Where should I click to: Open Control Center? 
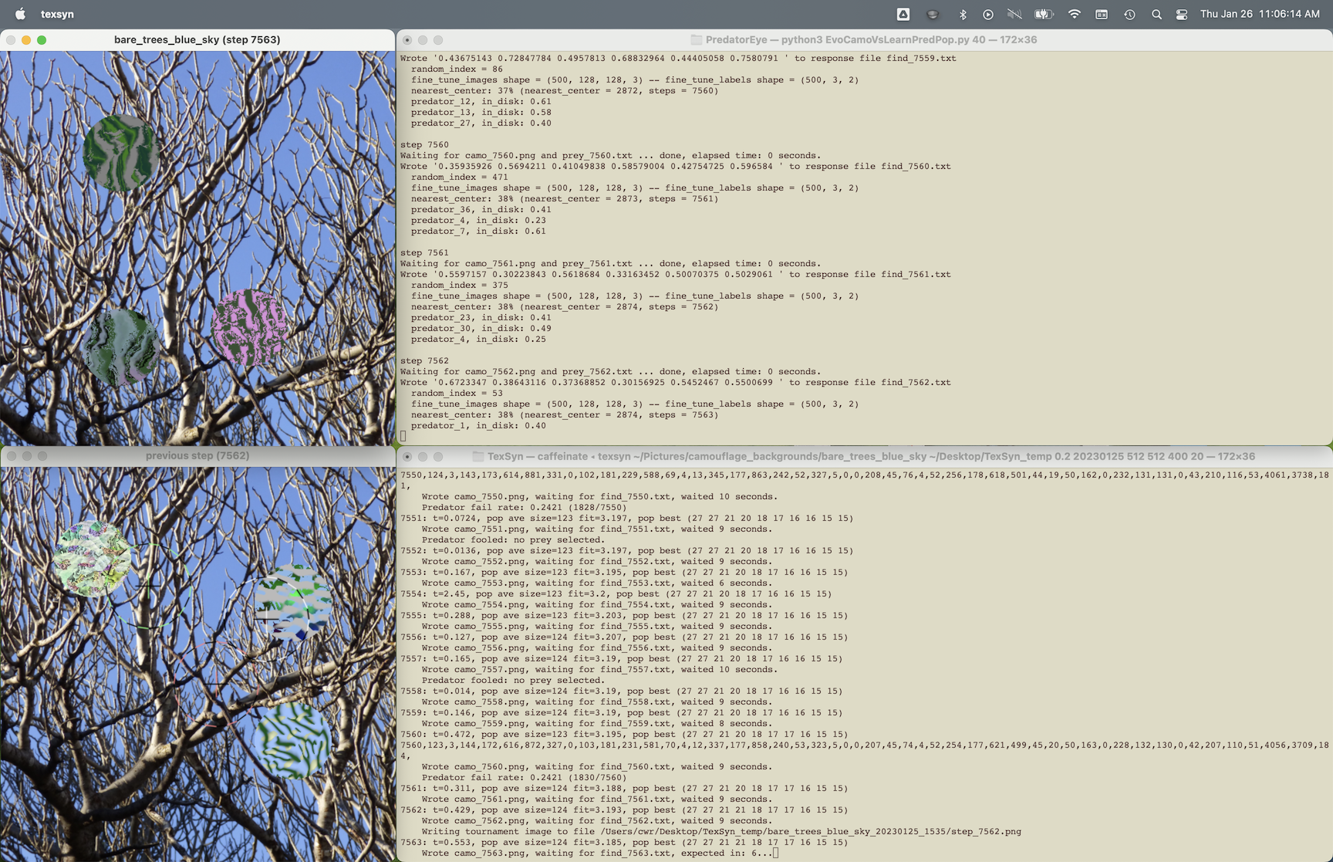[x=1182, y=14]
